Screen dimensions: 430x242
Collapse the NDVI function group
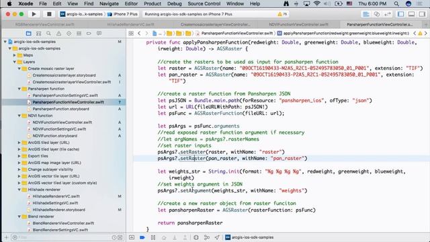(19, 116)
